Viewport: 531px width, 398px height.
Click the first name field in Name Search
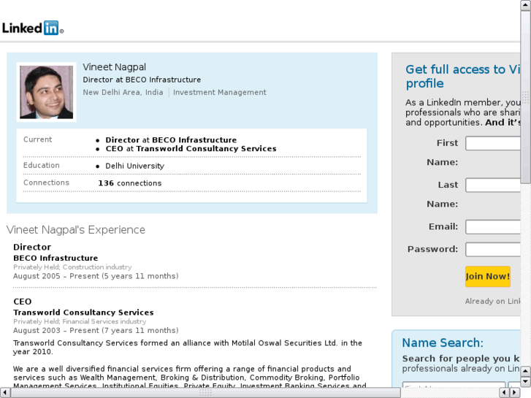454,385
